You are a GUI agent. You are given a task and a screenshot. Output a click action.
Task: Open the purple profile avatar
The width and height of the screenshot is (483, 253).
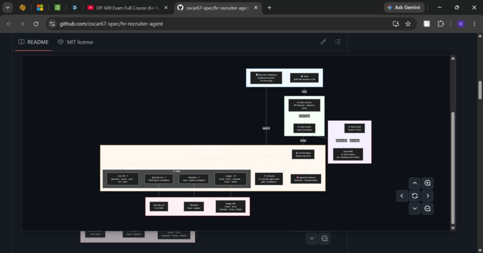[x=460, y=24]
